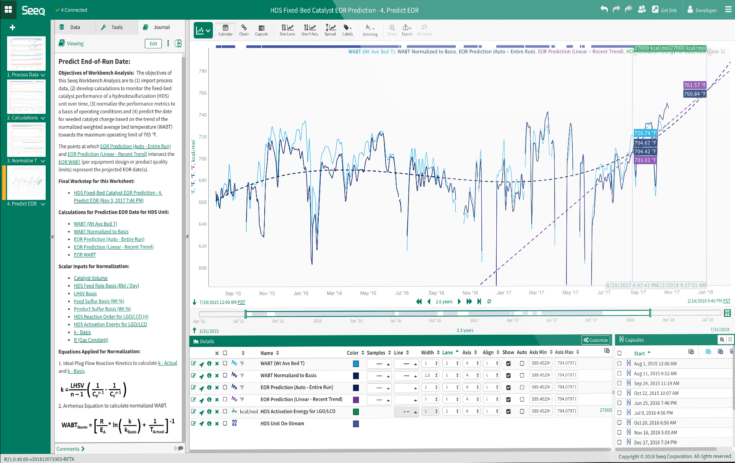The image size is (735, 463).
Task: Open the 1. Process Data worksheet thumbnail
Action: click(26, 54)
